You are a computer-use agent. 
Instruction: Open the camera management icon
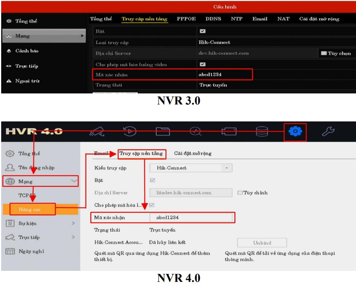[229, 132]
